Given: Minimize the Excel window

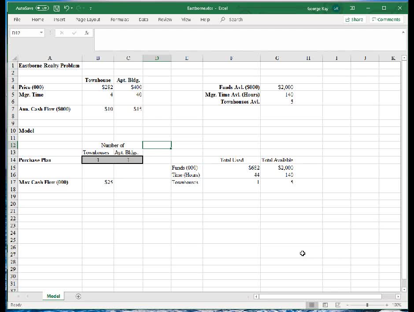Looking at the screenshot, I should point(368,8).
